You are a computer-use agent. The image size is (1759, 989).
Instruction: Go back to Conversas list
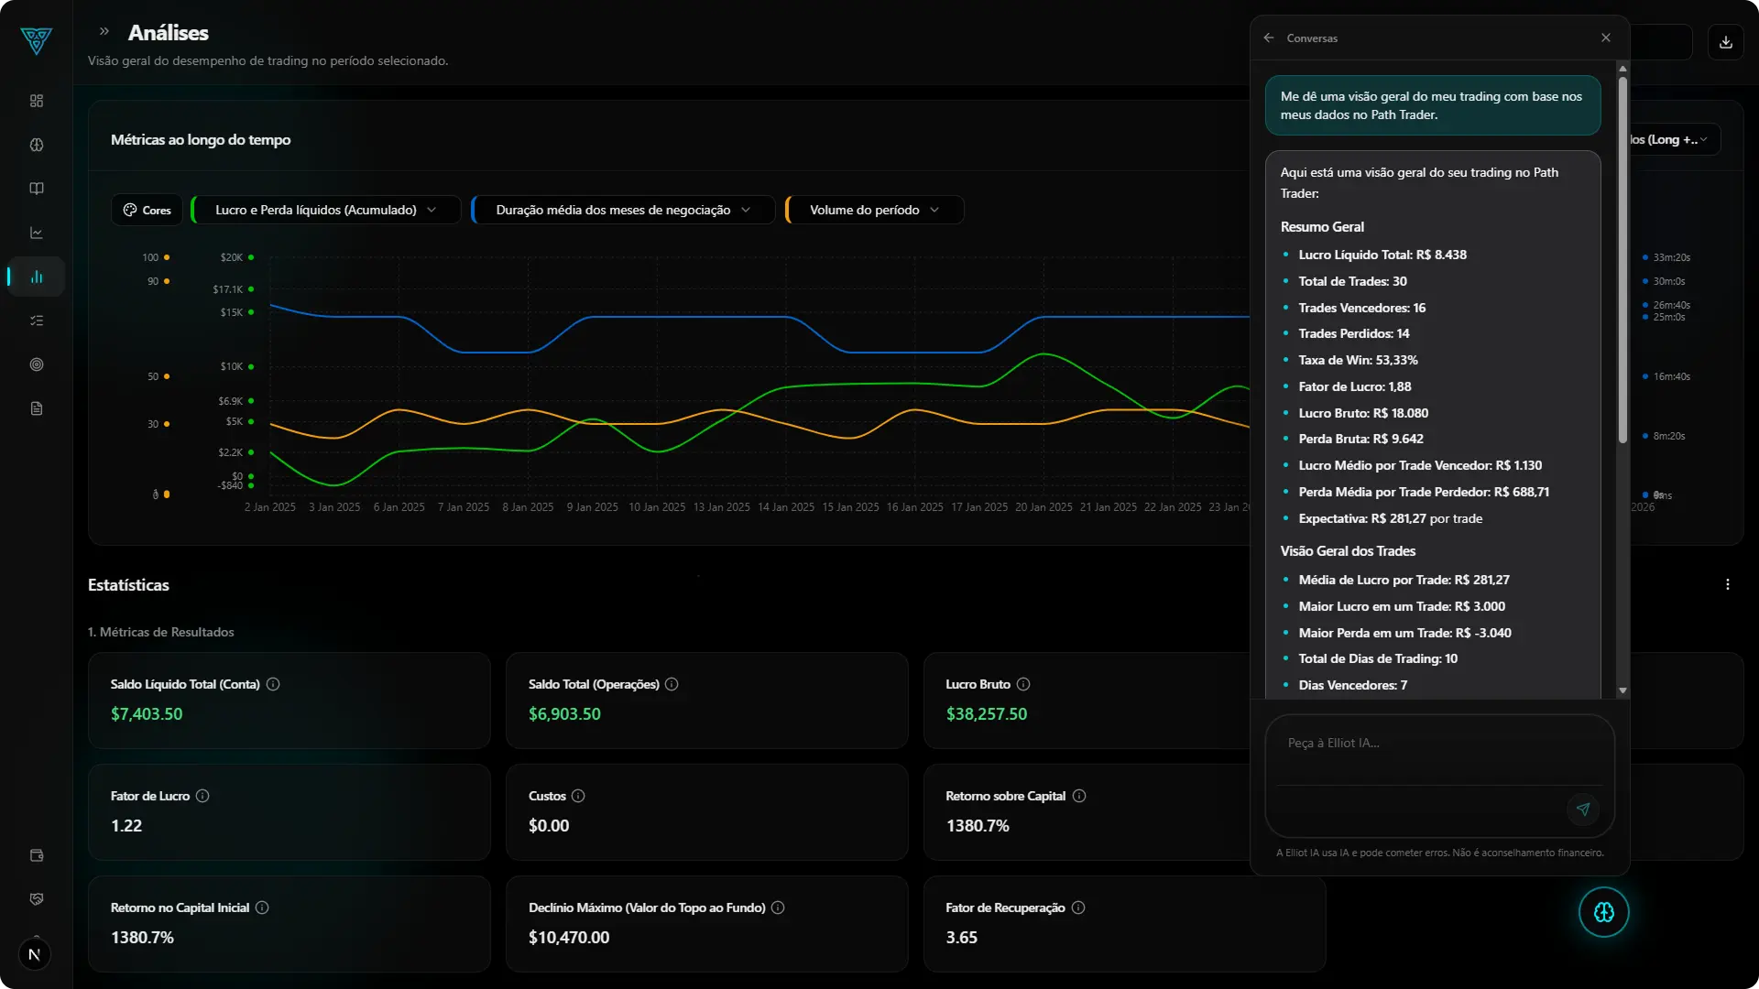1269,38
